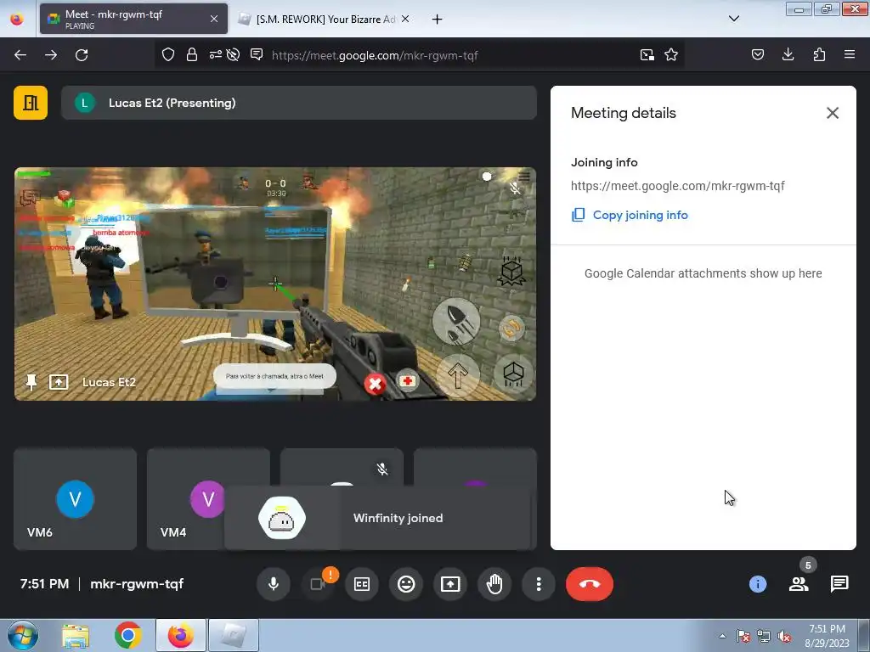This screenshot has width=870, height=652.
Task: Click the site security padlock icon
Action: [192, 54]
